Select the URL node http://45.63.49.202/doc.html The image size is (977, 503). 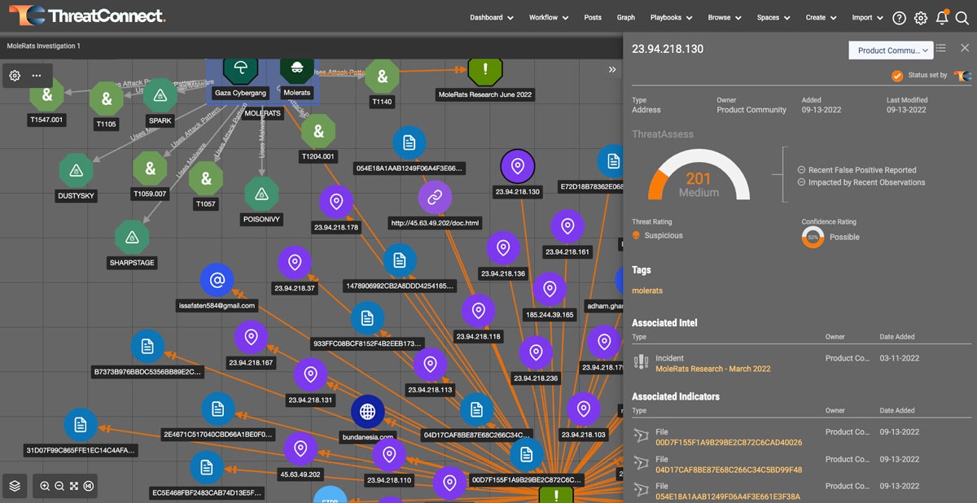pos(435,197)
